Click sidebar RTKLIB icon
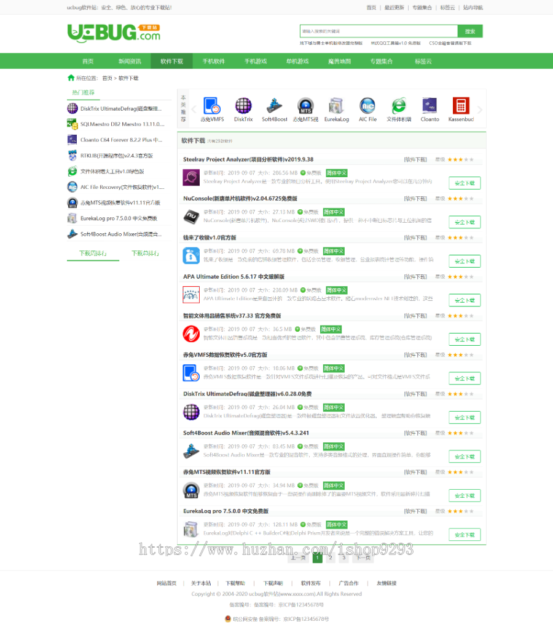Image resolution: width=553 pixels, height=643 pixels. pyautogui.click(x=73, y=156)
